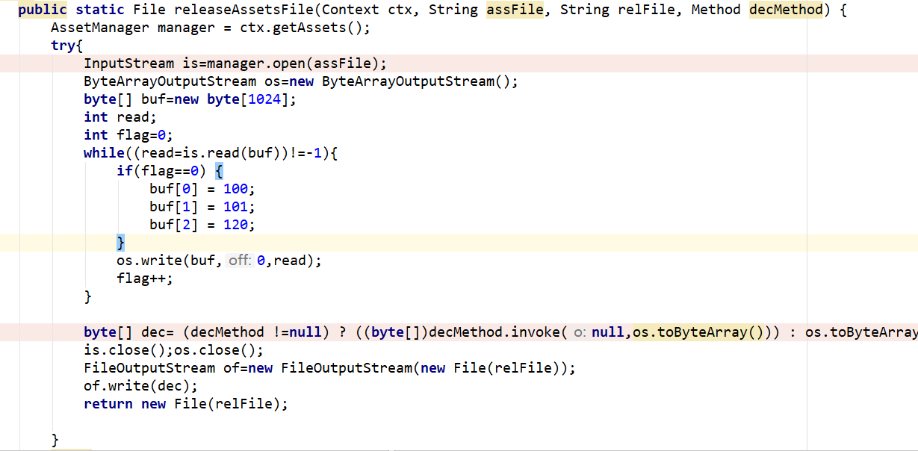
Task: Click the 'return' keyword
Action: pos(108,404)
